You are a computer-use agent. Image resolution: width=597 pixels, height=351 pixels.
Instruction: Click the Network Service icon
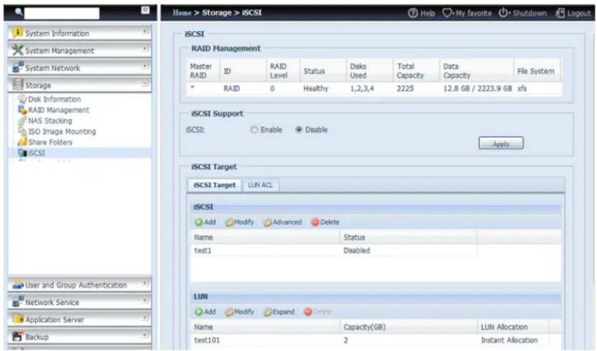coord(17,301)
